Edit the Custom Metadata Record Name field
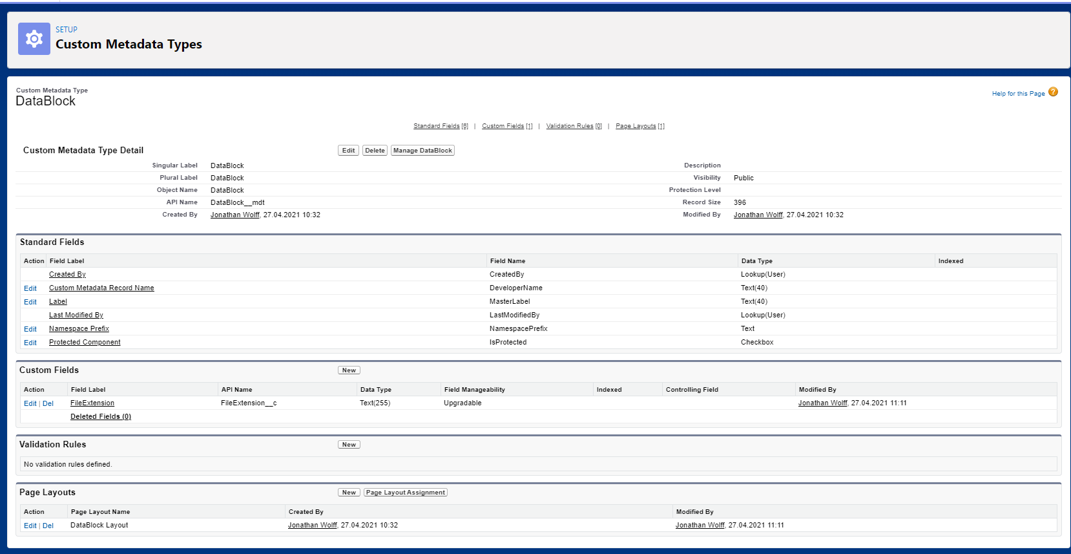Image resolution: width=1071 pixels, height=554 pixels. pyautogui.click(x=30, y=288)
